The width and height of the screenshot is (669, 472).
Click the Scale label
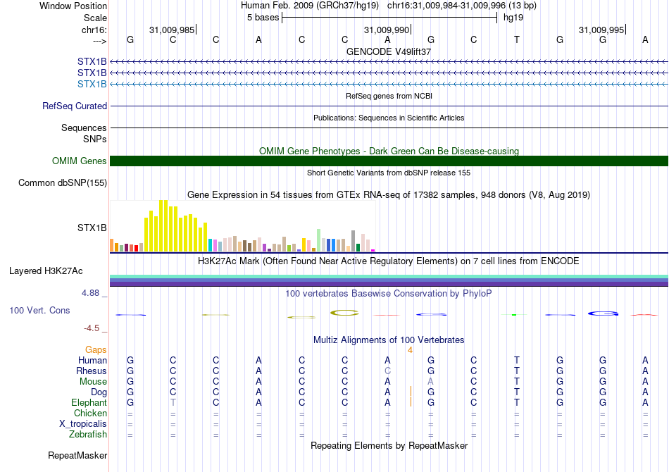(95, 18)
